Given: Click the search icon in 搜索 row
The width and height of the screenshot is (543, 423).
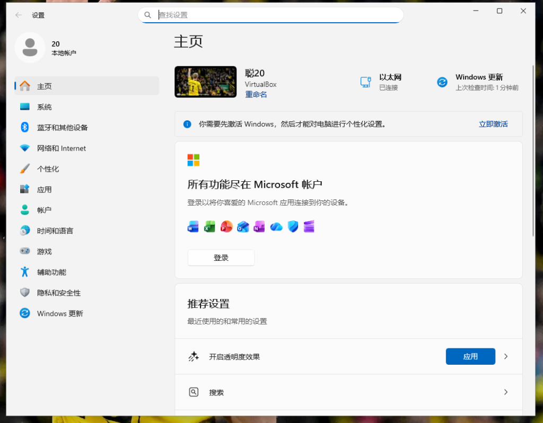Looking at the screenshot, I should click(194, 392).
